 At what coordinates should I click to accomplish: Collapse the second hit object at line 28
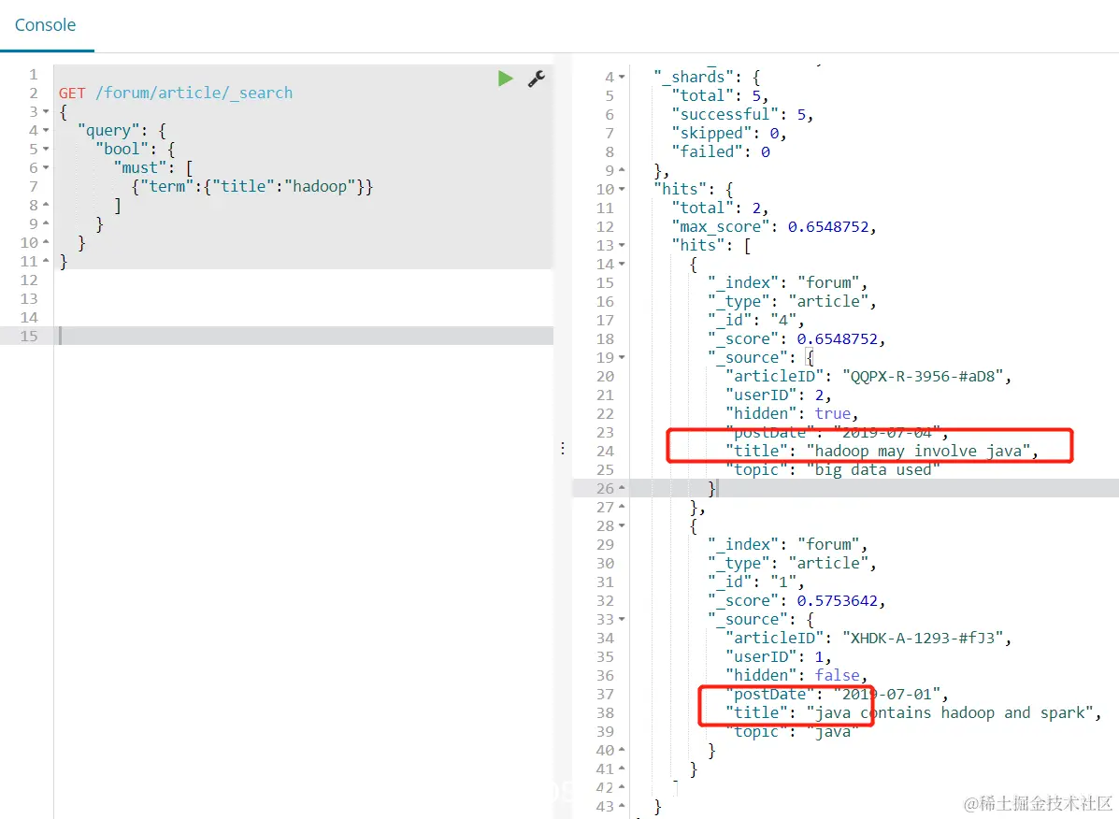coord(622,525)
